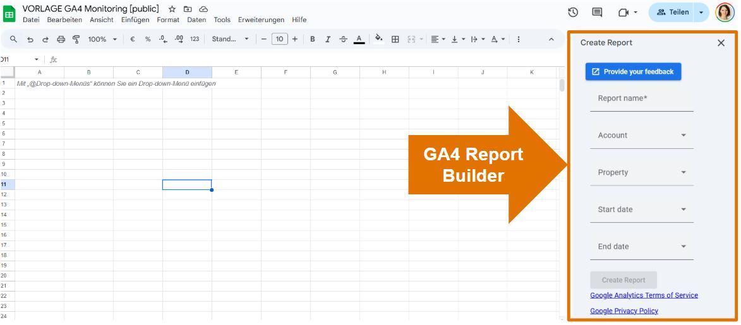741x325 pixels.
Task: Open the Ansicht menu
Action: 102,20
